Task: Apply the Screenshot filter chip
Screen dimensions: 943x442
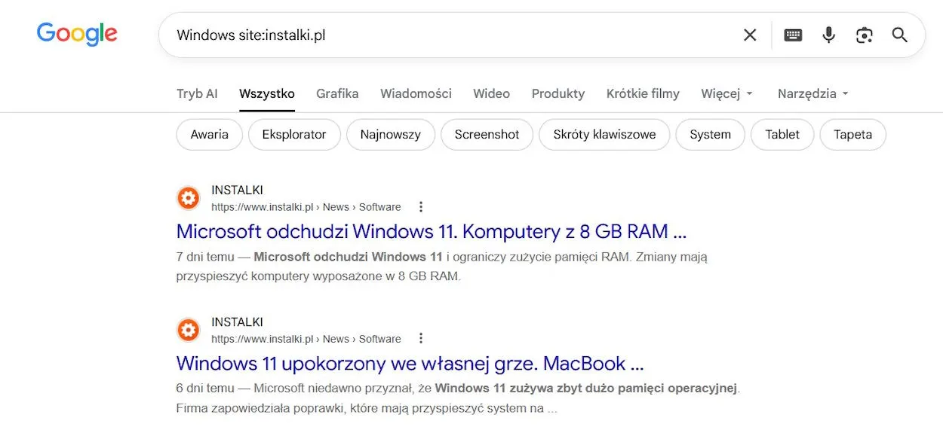Action: [x=487, y=135]
